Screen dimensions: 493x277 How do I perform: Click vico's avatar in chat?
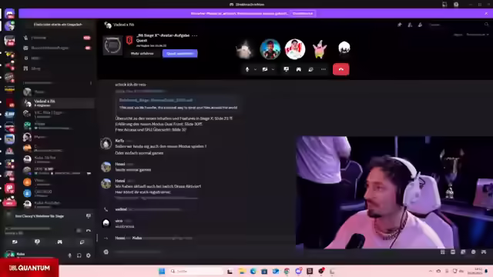point(106,223)
